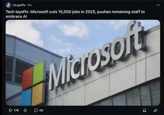
Task: Downvote the Microsoft layoffs post
Action: coord(25,110)
